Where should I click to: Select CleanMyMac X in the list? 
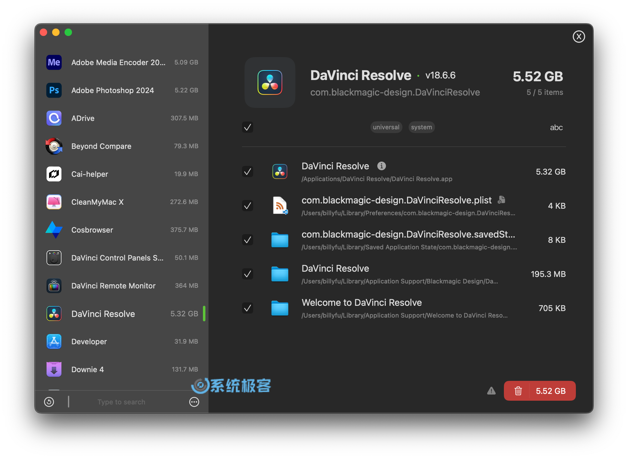point(122,202)
